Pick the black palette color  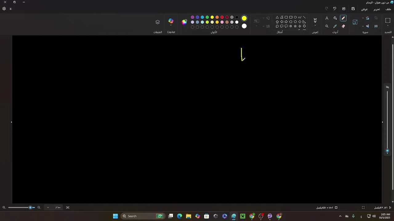[237, 17]
